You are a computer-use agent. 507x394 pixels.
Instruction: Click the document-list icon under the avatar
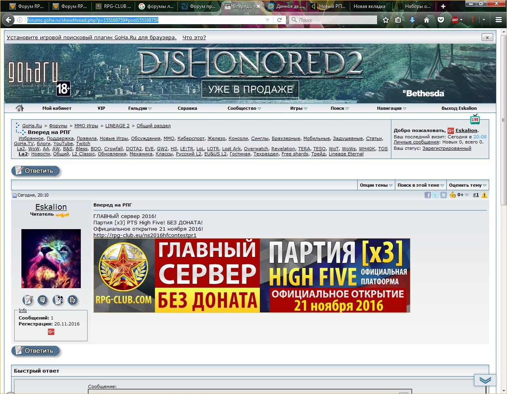click(x=72, y=300)
